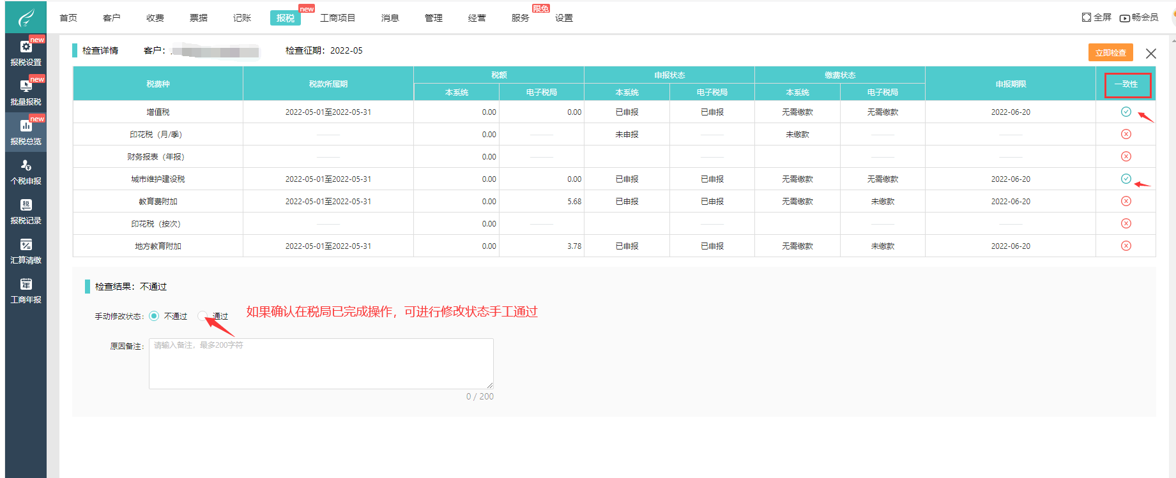The image size is (1176, 478).
Task: Open the 收费 menu item
Action: tap(155, 18)
